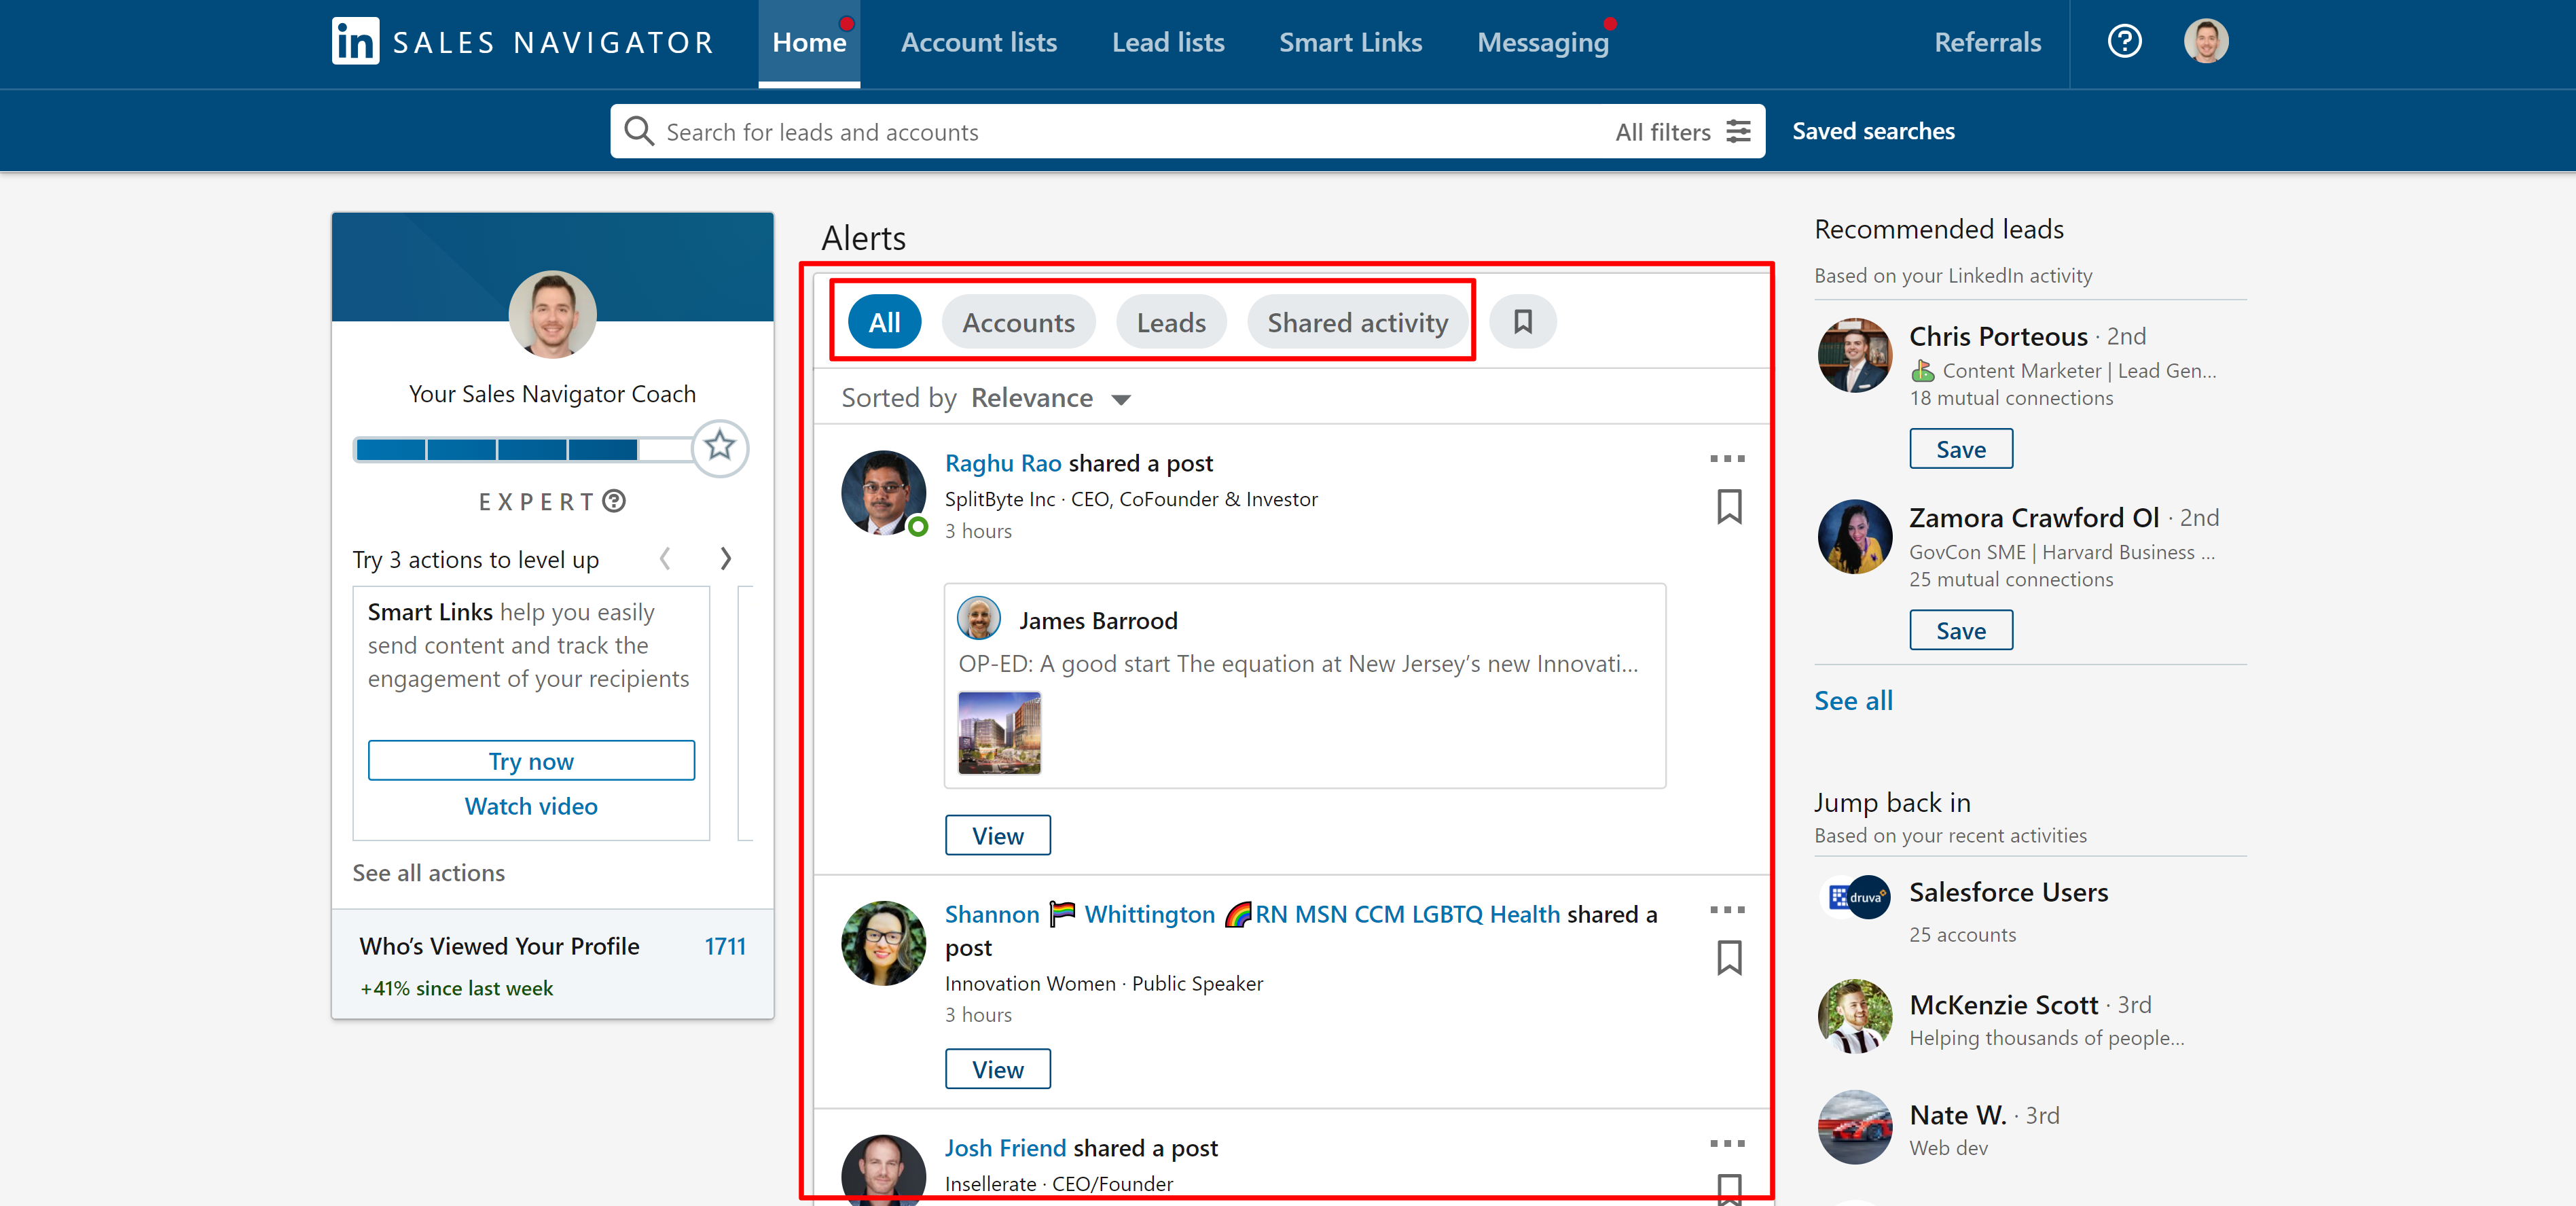Bookmark the Raghu Rao alert

pos(1729,506)
